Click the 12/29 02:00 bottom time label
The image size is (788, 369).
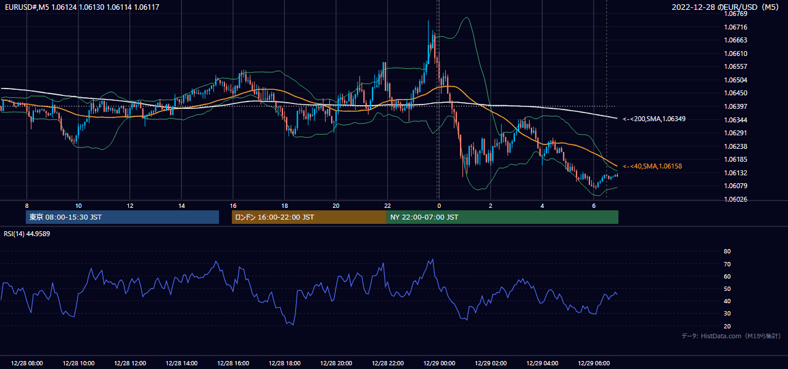point(491,363)
